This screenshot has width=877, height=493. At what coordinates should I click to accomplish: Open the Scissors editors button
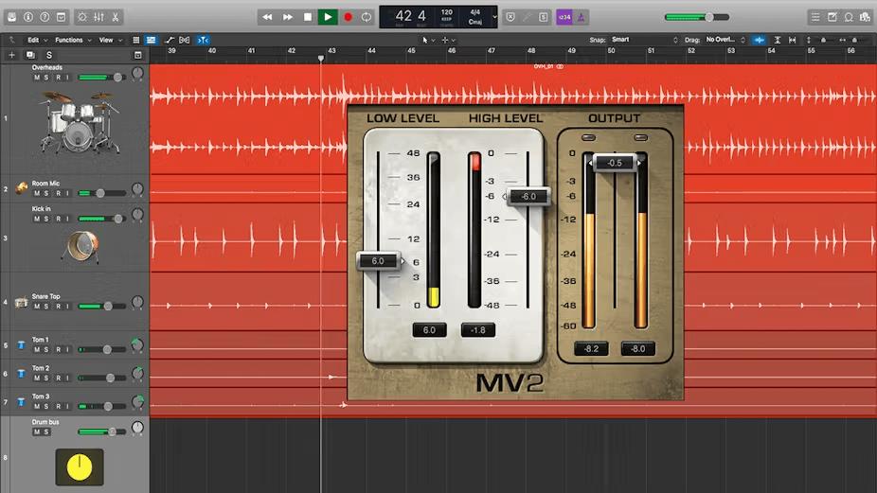(x=115, y=17)
